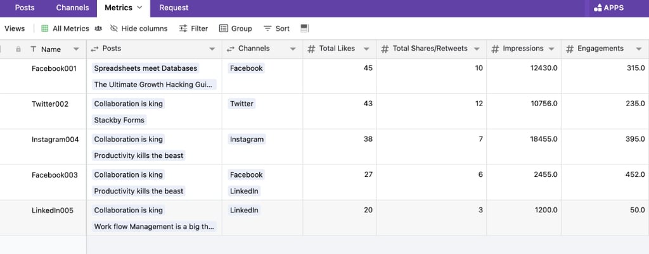Image resolution: width=649 pixels, height=254 pixels.
Task: Select the Engagements cell showing 452.0
Action: 605,182
